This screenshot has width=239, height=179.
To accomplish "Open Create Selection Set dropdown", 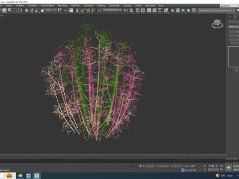I will (x=113, y=10).
